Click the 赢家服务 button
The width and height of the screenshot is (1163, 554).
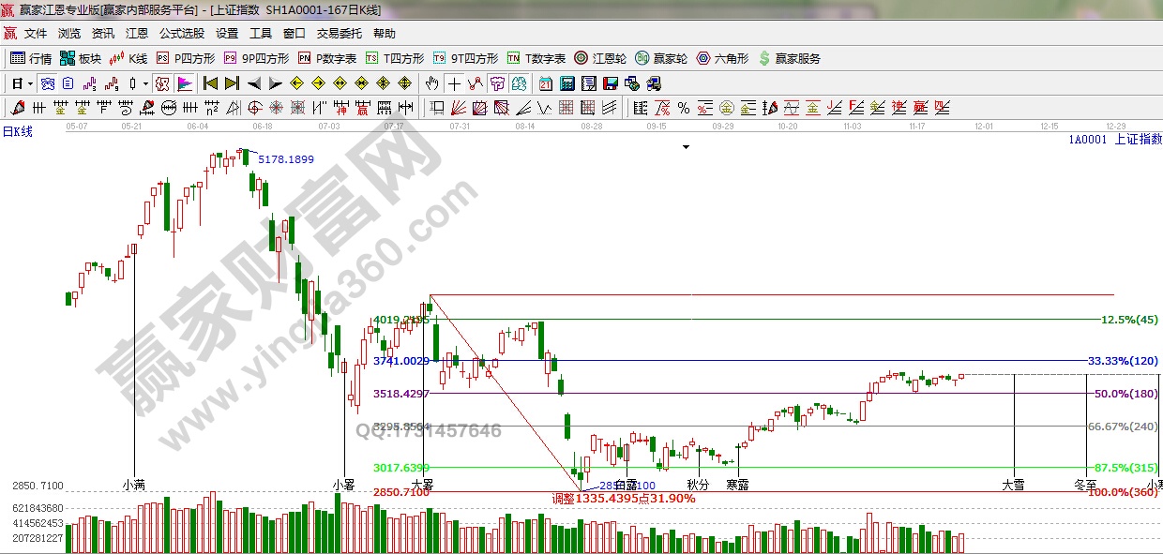(x=789, y=58)
